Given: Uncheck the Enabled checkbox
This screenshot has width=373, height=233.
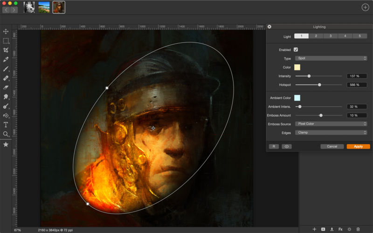Looking at the screenshot, I should click(x=296, y=49).
